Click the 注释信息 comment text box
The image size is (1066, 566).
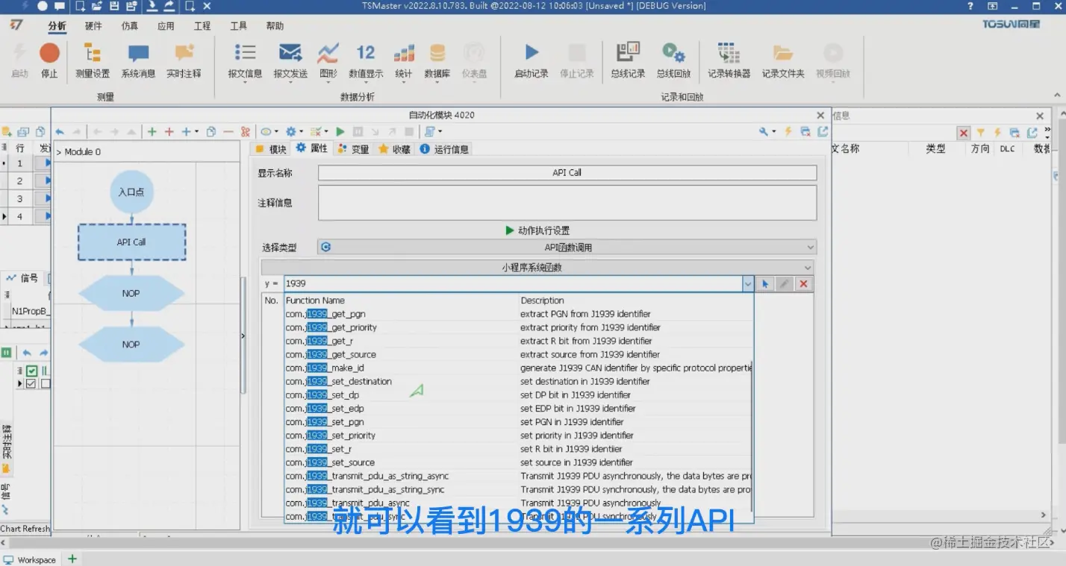click(x=567, y=203)
